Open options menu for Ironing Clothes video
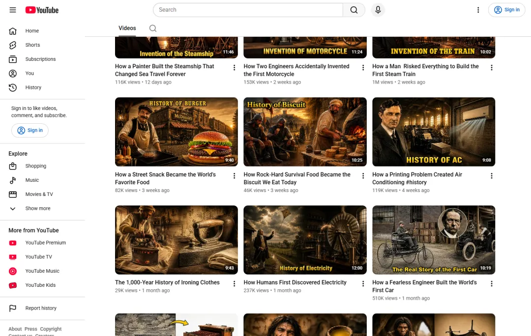The image size is (531, 336). point(234,283)
